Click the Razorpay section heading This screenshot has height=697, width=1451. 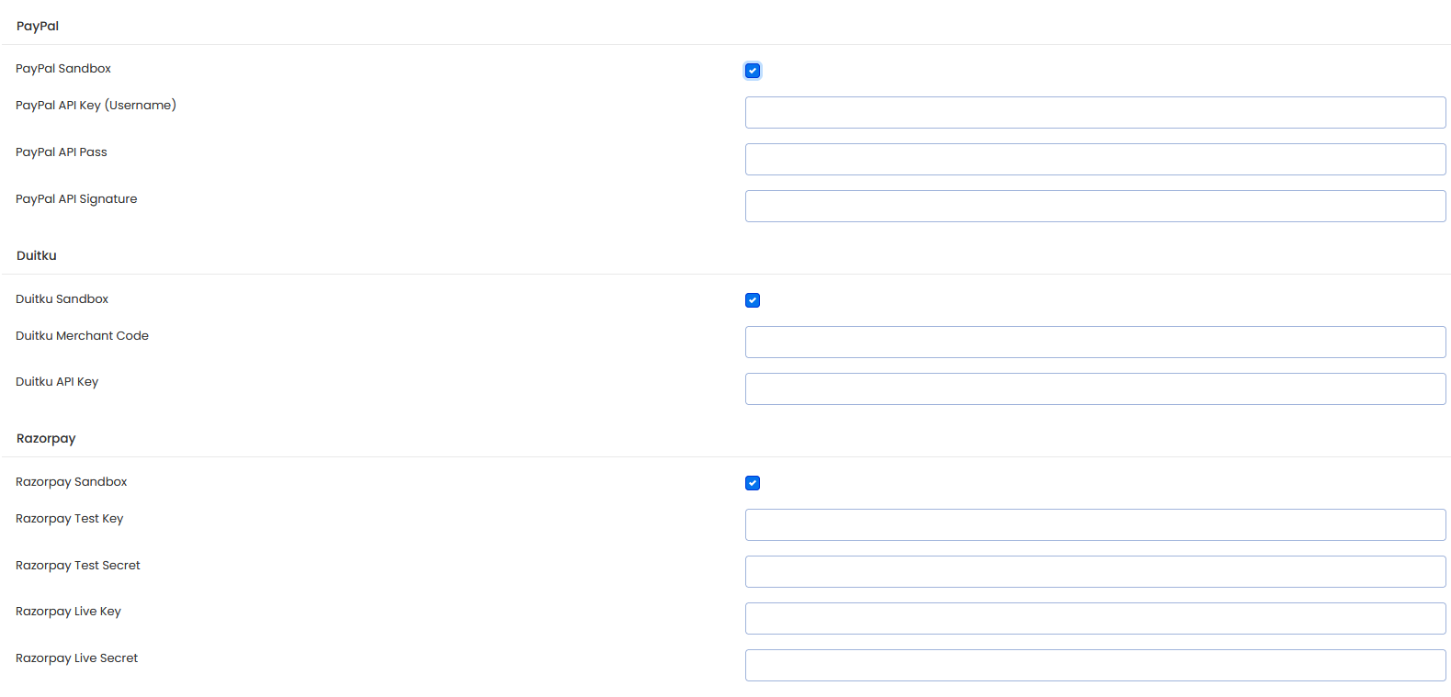(46, 438)
